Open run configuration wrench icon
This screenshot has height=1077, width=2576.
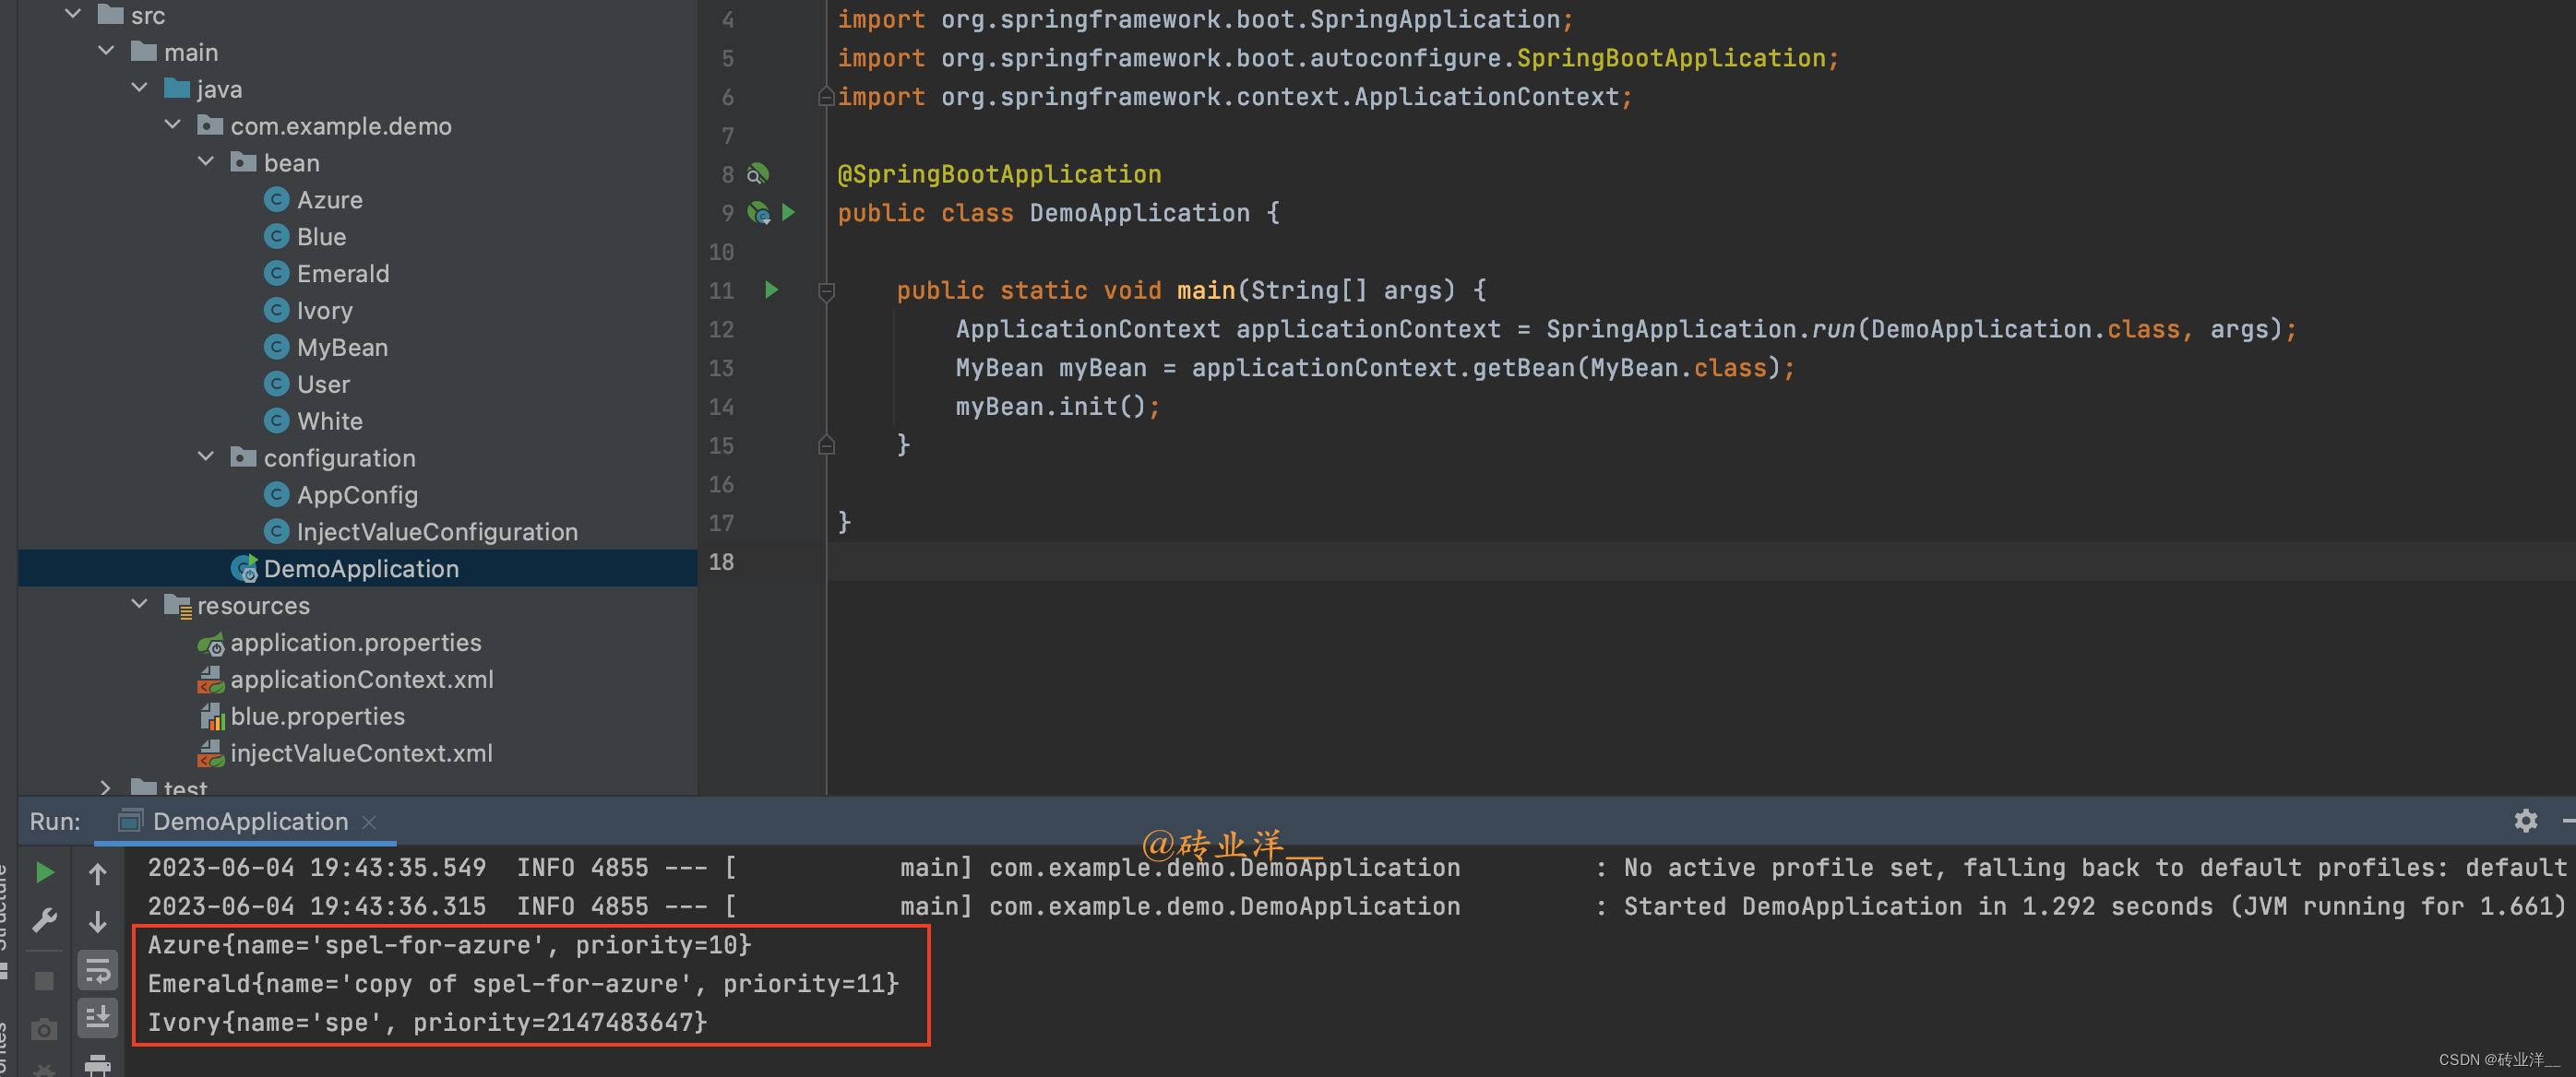[44, 919]
